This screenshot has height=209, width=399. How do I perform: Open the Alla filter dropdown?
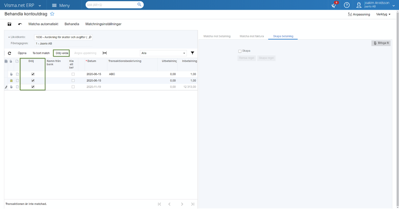(x=163, y=53)
